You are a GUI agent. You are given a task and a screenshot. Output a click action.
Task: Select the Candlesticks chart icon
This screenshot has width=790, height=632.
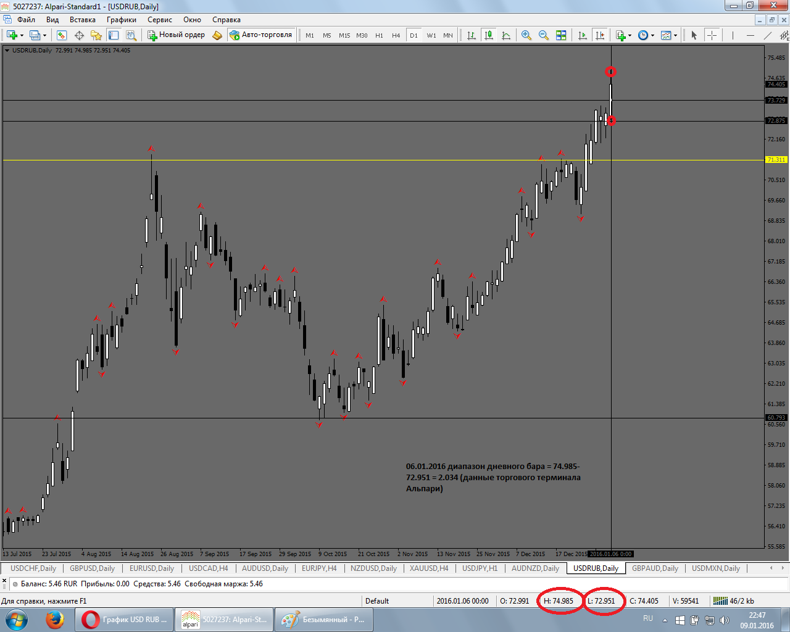tap(489, 35)
